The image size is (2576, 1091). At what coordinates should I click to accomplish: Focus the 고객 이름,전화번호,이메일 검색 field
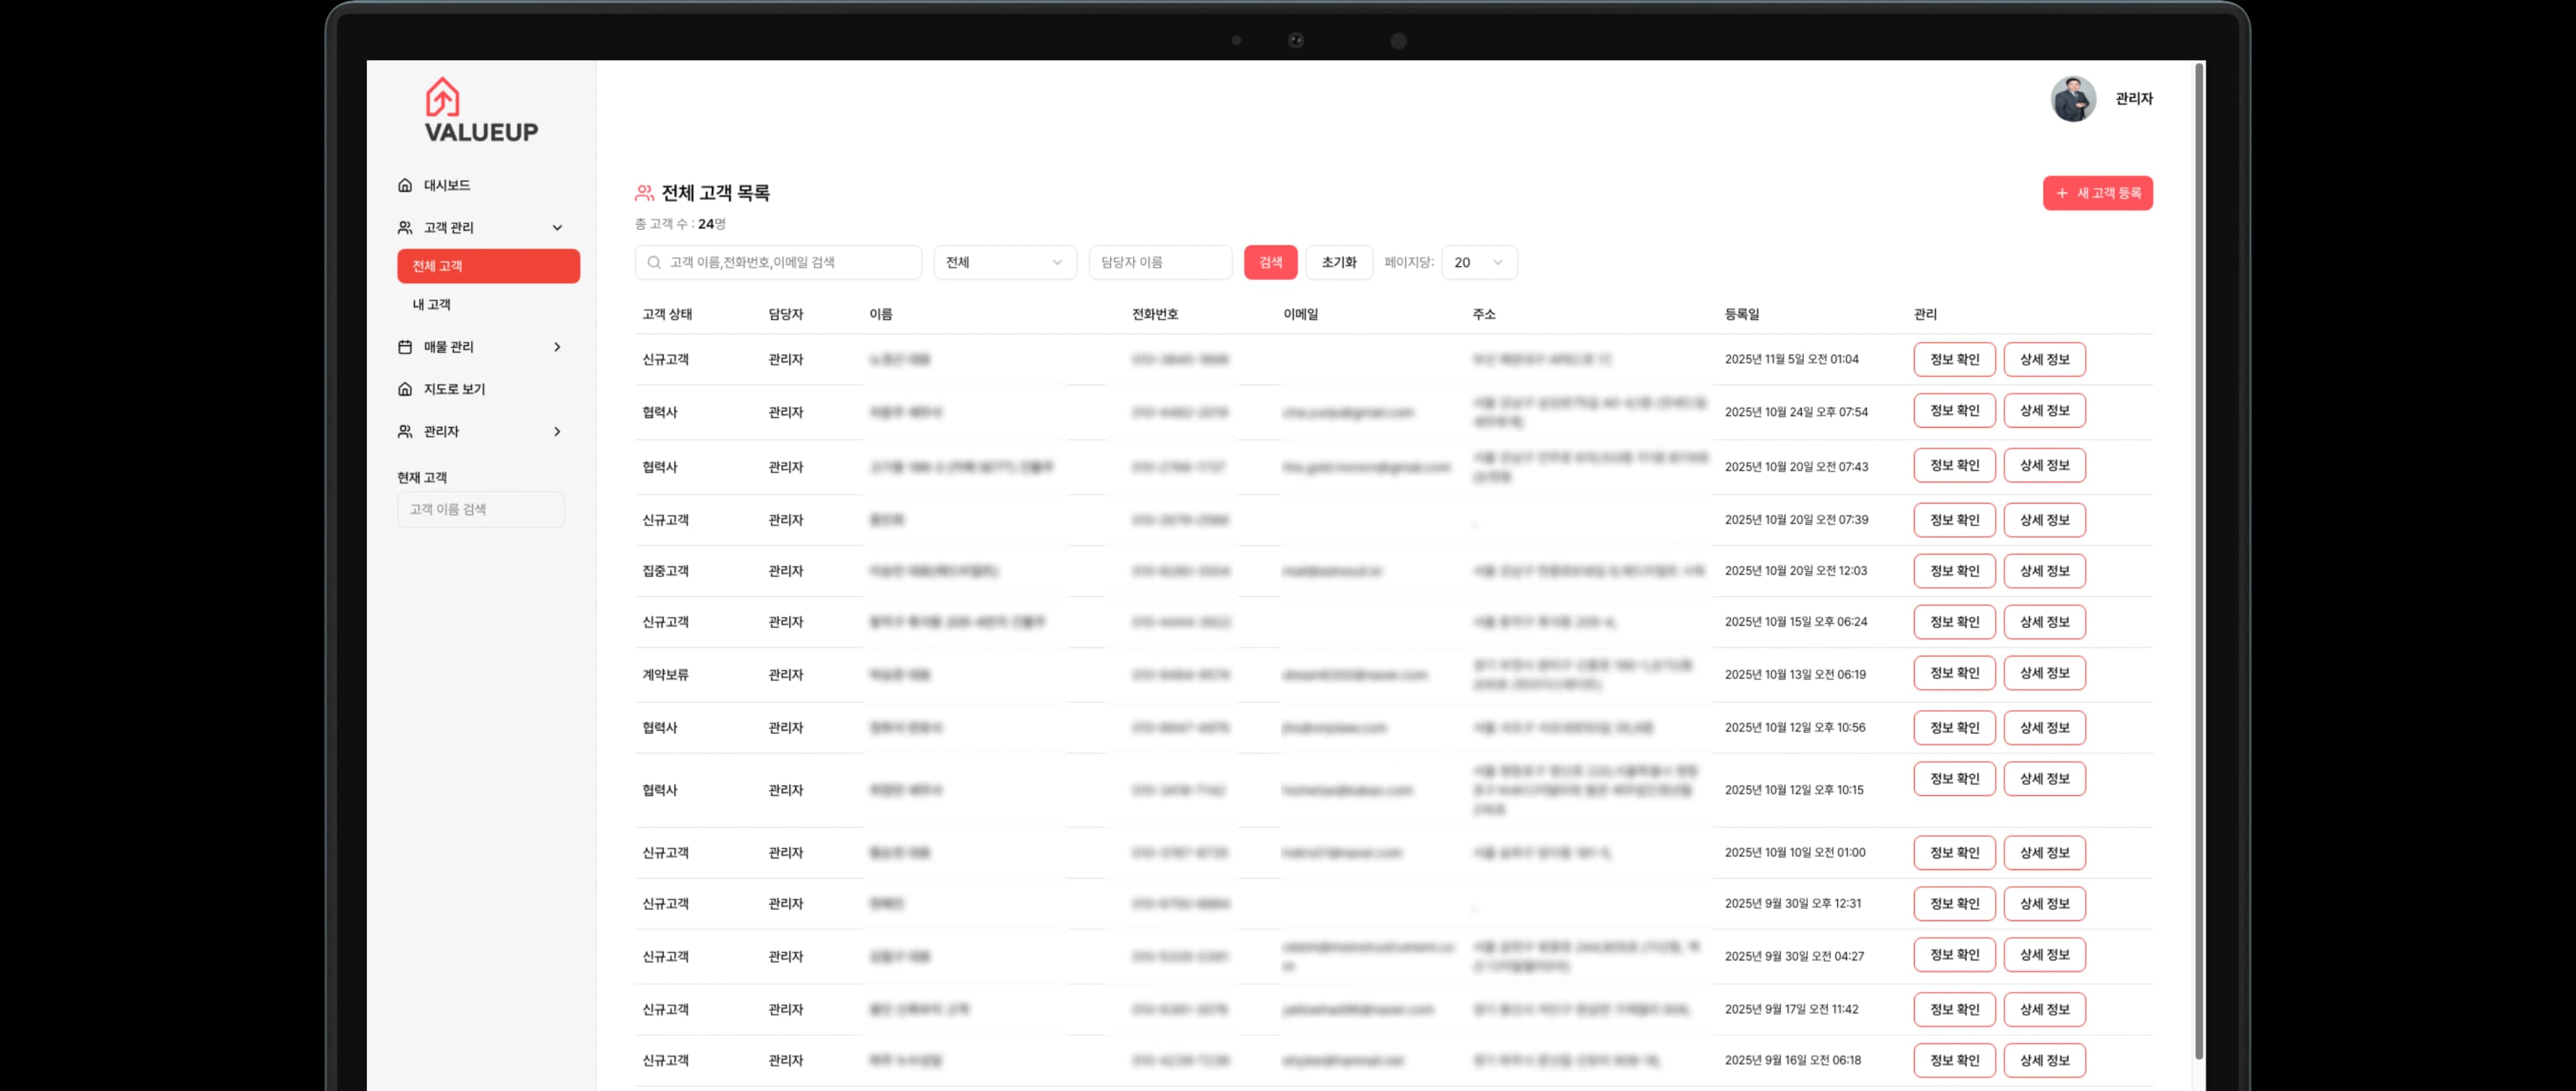(778, 262)
